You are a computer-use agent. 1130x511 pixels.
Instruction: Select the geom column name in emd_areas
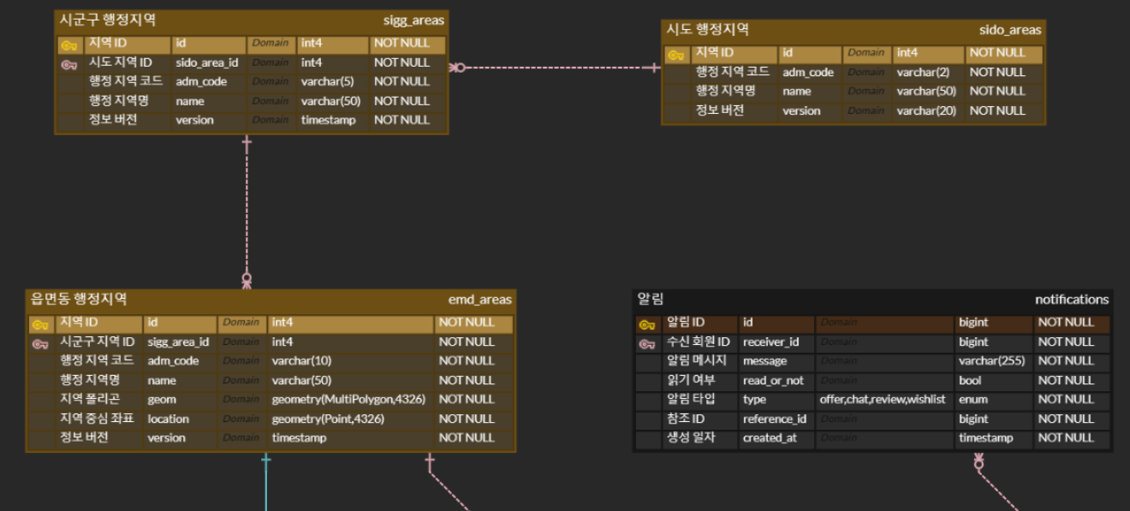point(162,400)
